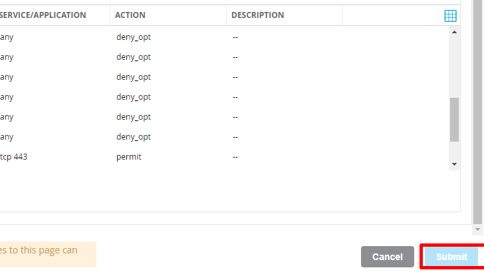Click the ACTION column header
The width and height of the screenshot is (484, 278).
click(x=130, y=15)
